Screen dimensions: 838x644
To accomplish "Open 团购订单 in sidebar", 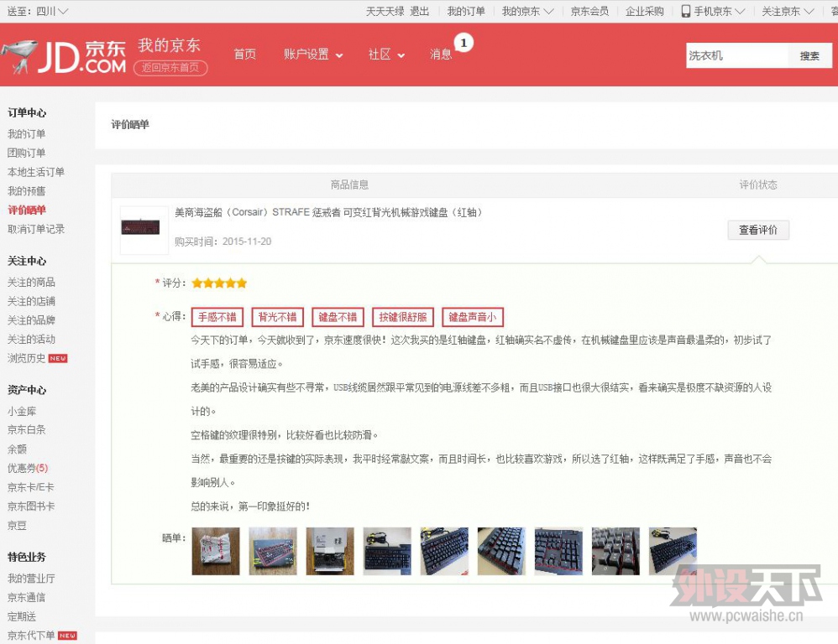I will 26,153.
